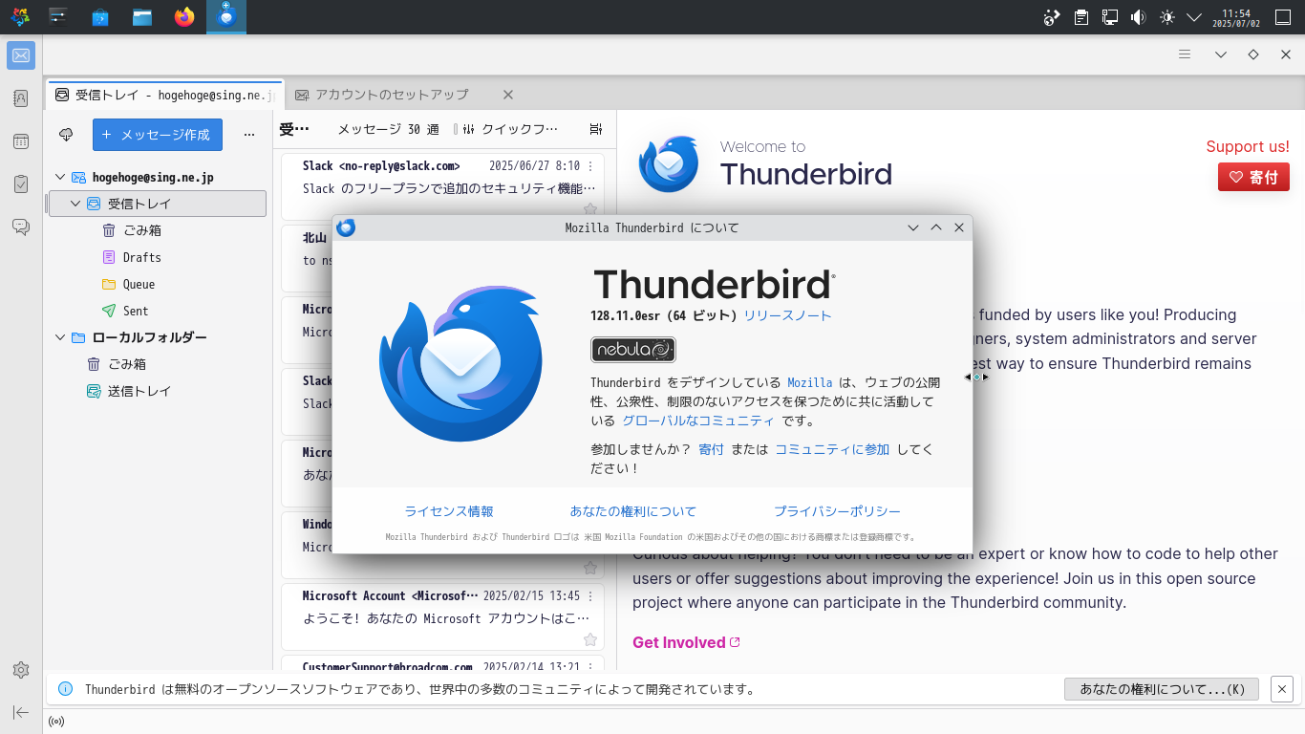Open more options for Microsoft Account message
This screenshot has height=734, width=1305.
click(590, 596)
